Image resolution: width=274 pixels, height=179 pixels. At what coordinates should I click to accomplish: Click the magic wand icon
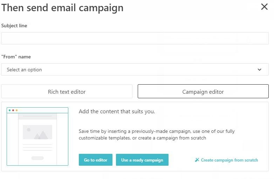pyautogui.click(x=197, y=160)
